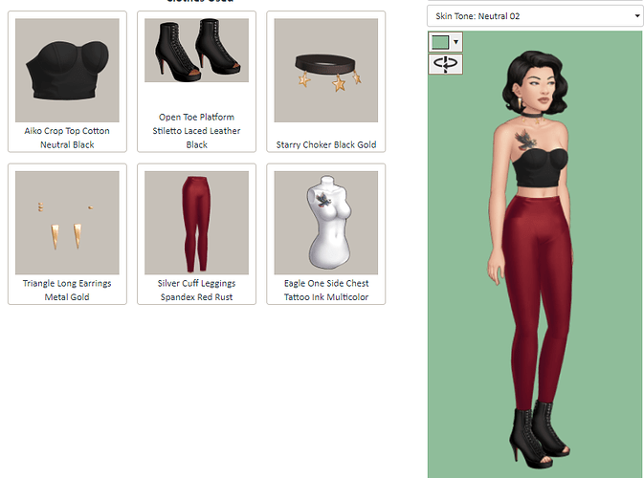
Task: Open the Skin Tone: Neutral 02 dropdown
Action: tap(535, 16)
